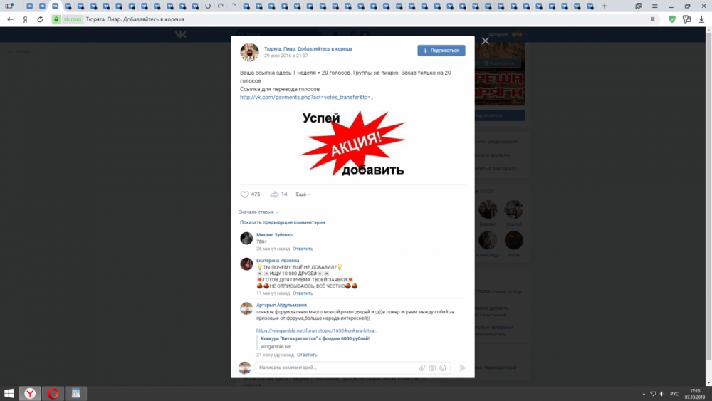
Task: Show hidden tray icons arrow
Action: 644,394
